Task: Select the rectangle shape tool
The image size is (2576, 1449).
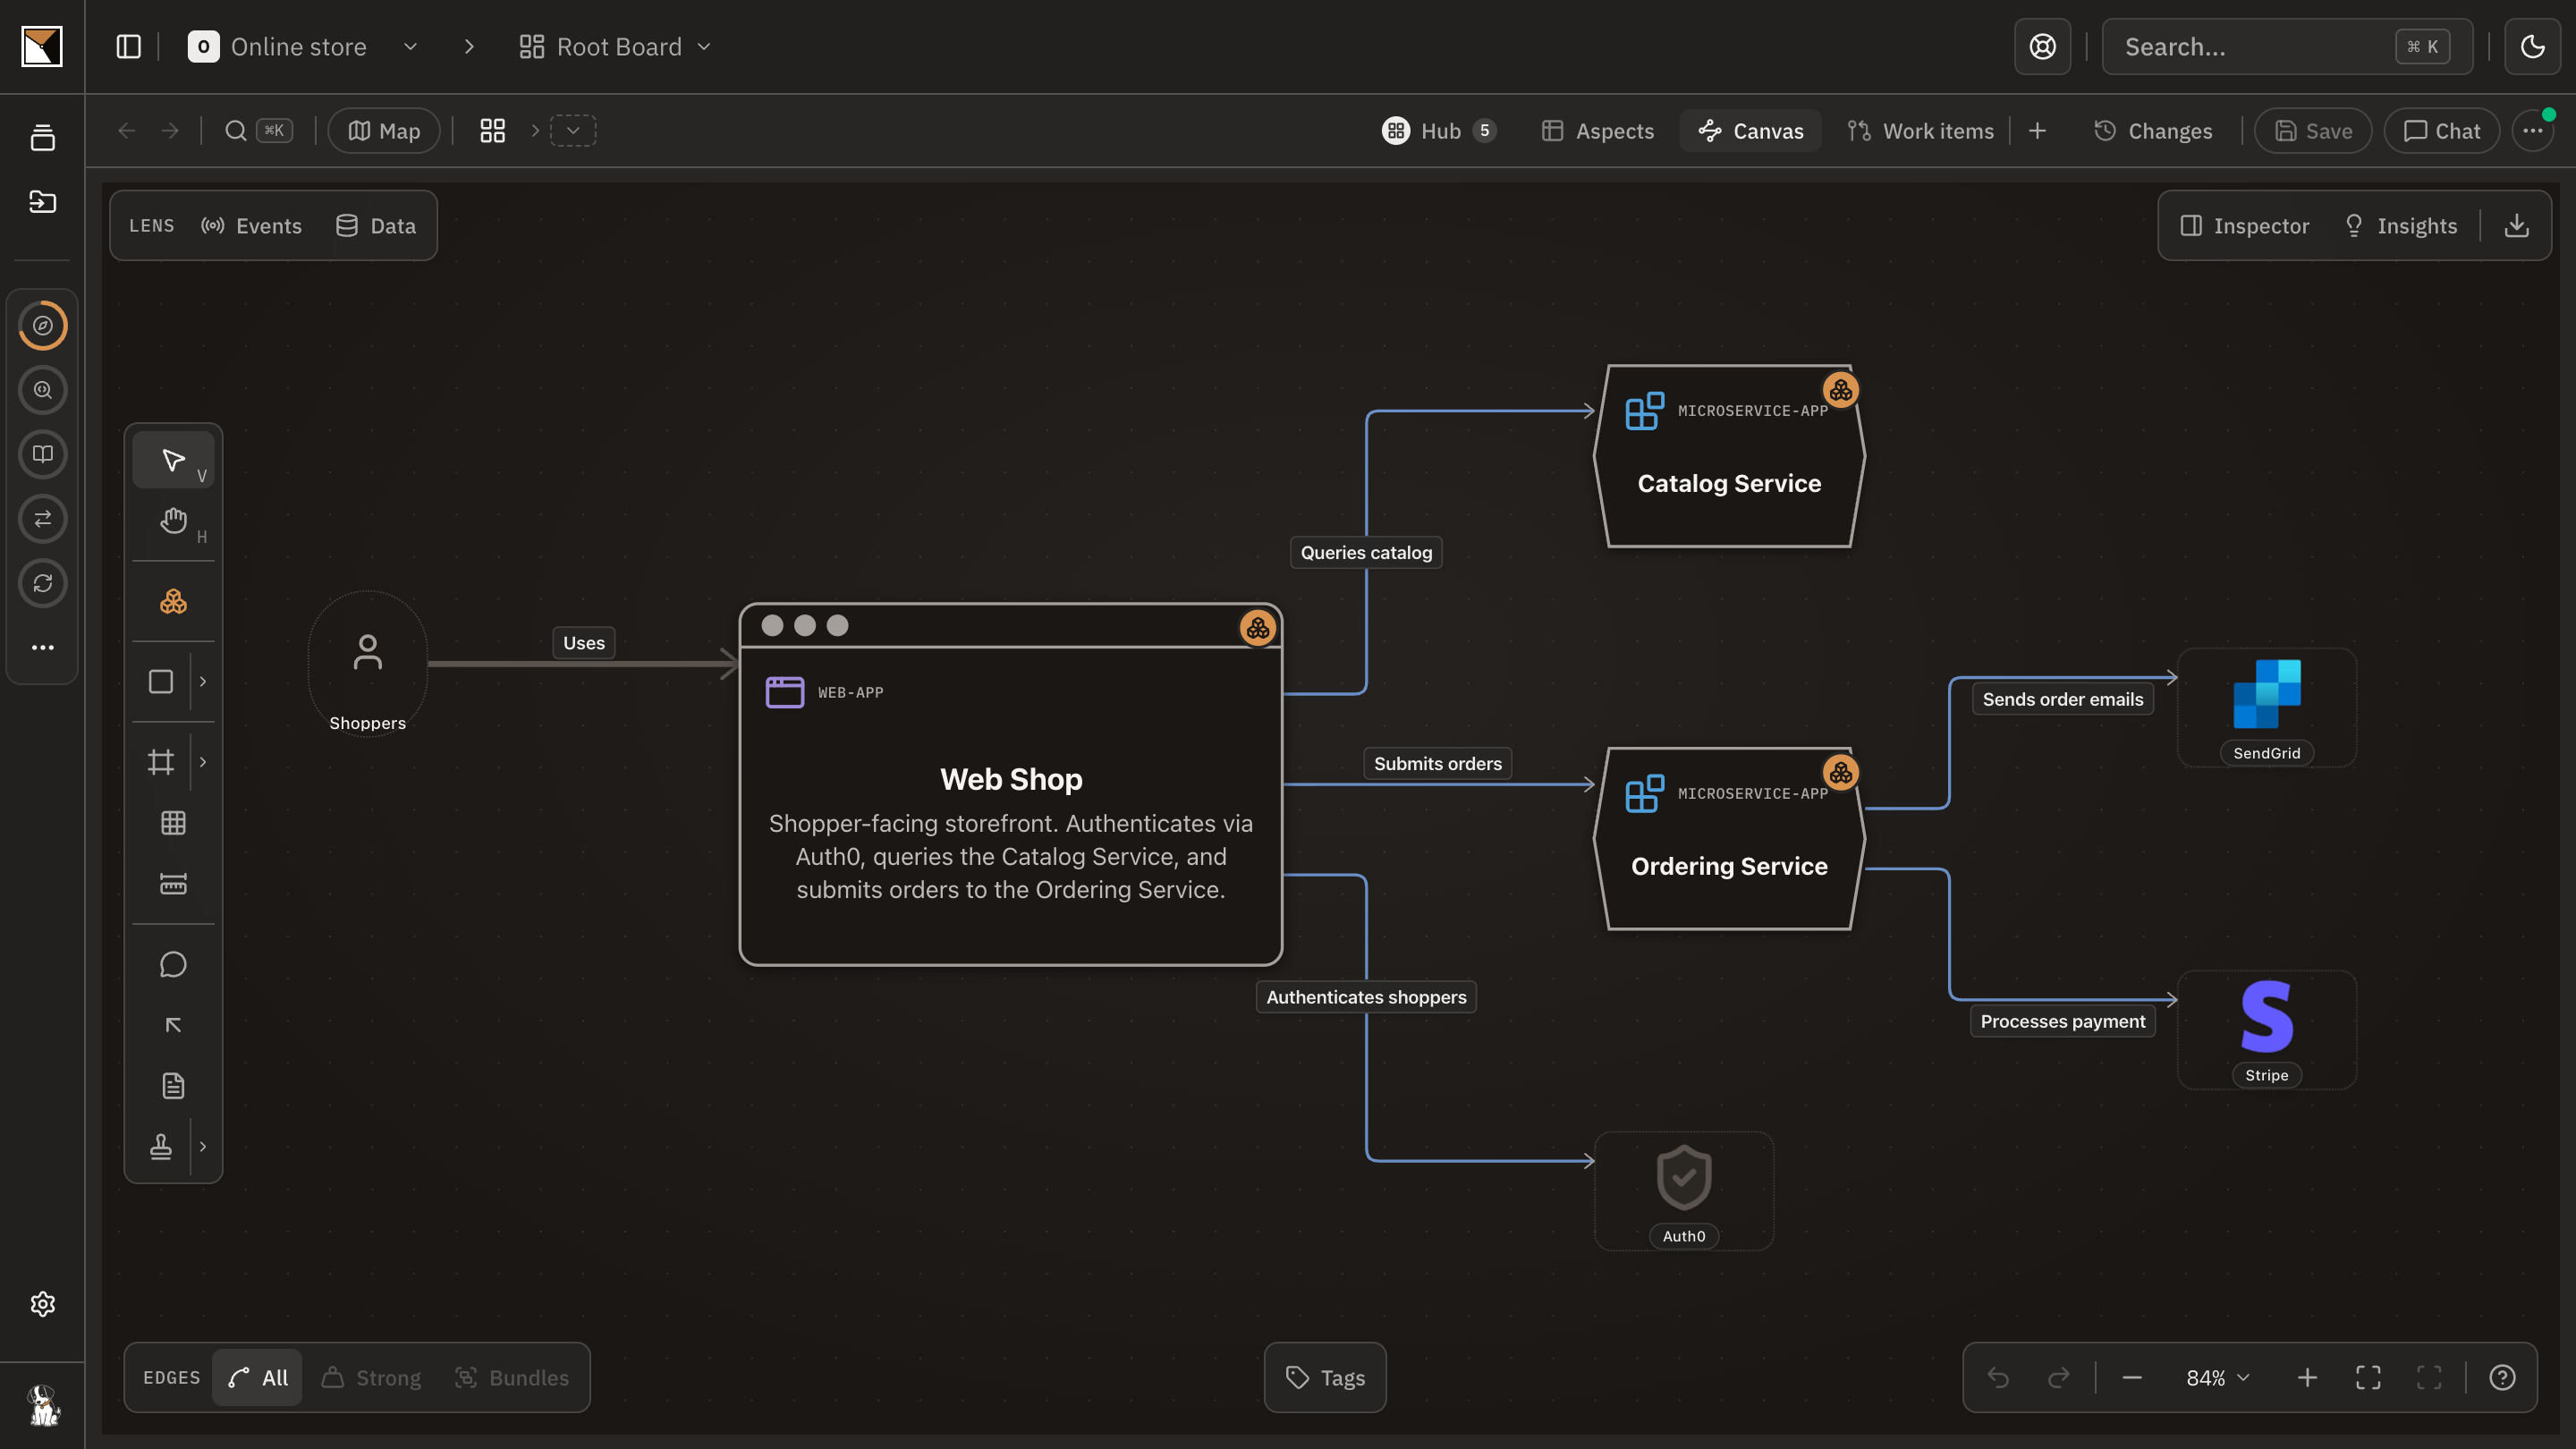Action: (161, 682)
